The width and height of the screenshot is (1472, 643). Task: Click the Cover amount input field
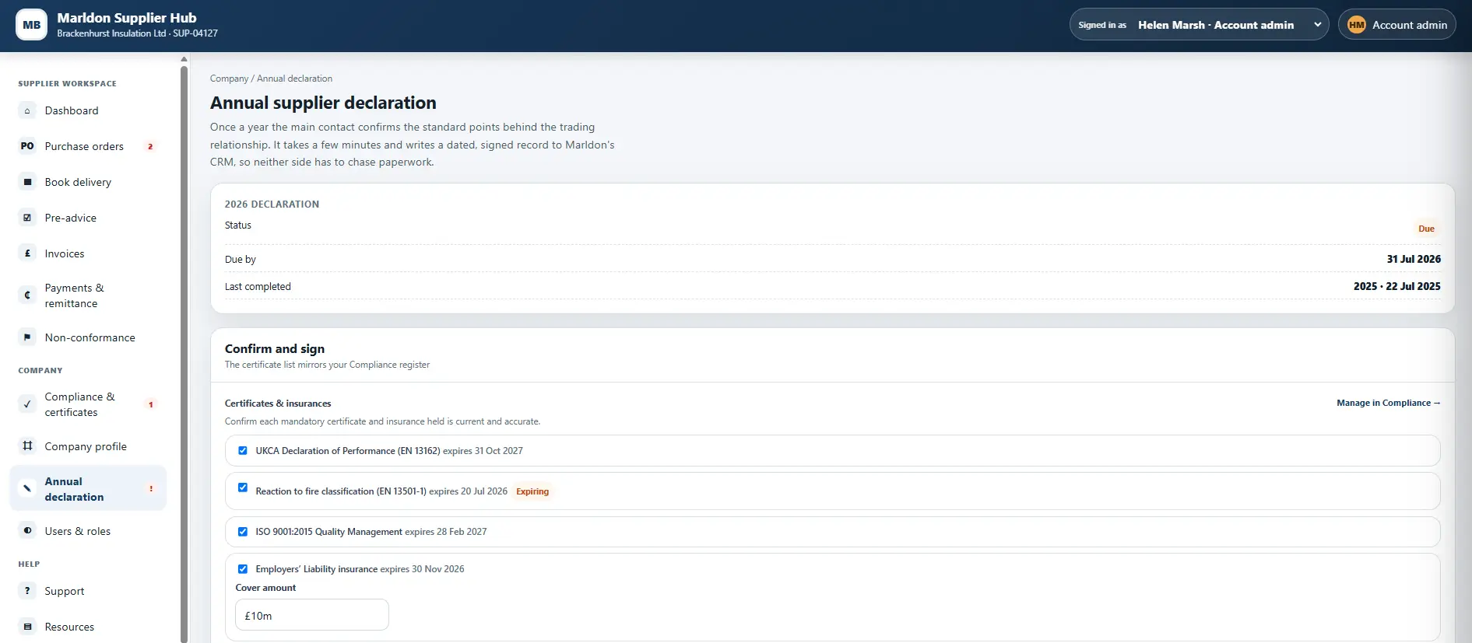[x=311, y=615]
